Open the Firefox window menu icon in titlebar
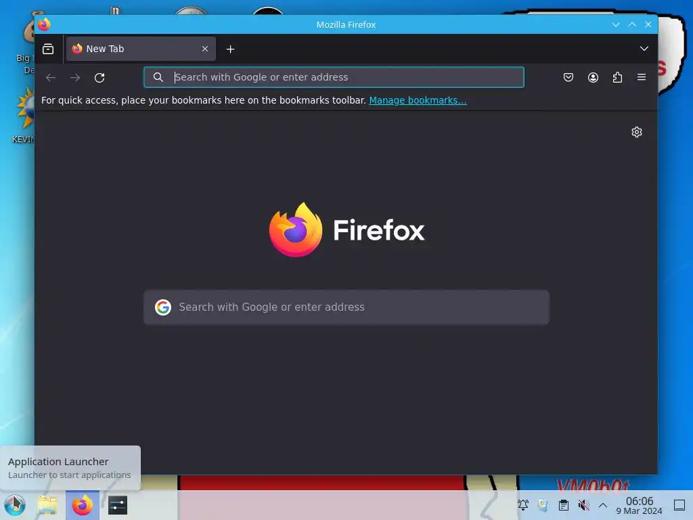The width and height of the screenshot is (693, 520). (x=44, y=24)
